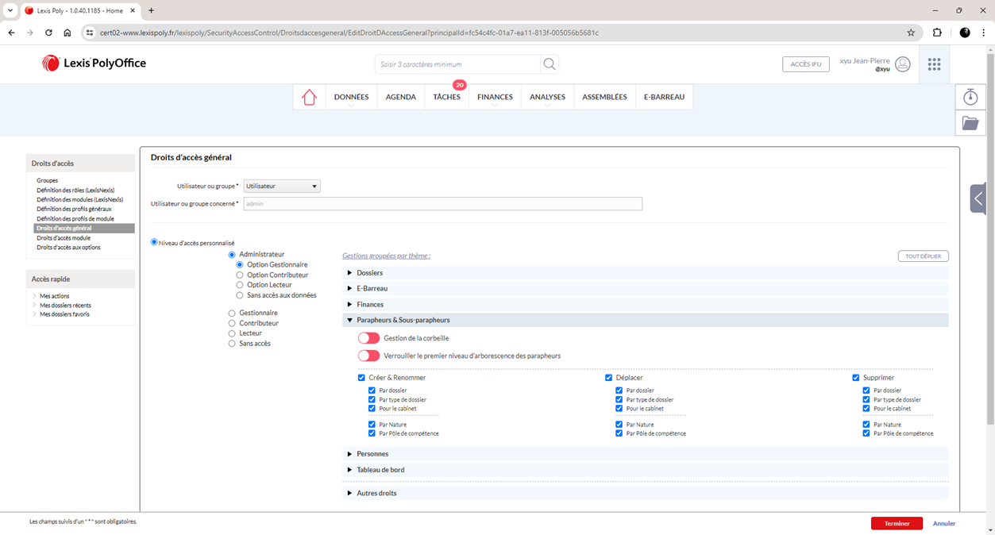Uncheck the Supprimer checkbox

(x=856, y=378)
